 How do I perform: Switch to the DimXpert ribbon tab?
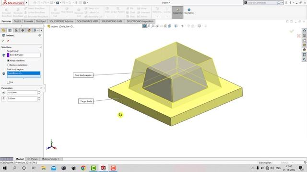[x=41, y=21]
